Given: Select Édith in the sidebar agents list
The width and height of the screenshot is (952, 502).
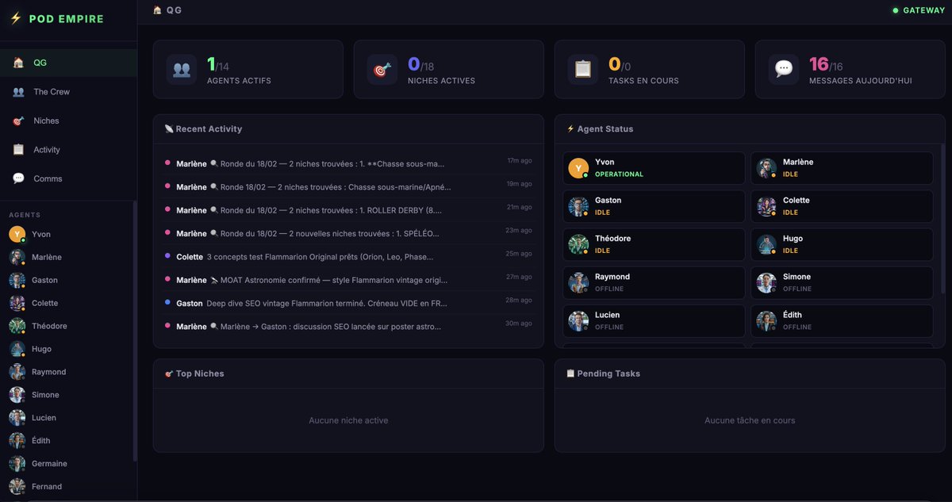Looking at the screenshot, I should [x=68, y=441].
